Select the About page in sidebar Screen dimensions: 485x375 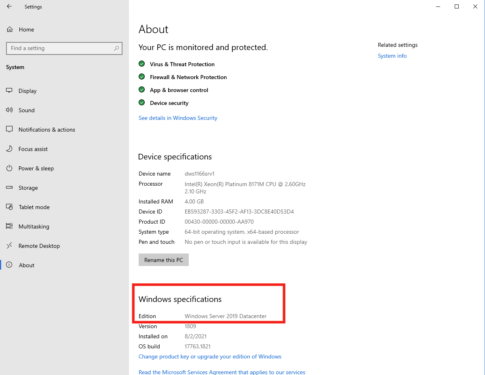(x=64, y=265)
